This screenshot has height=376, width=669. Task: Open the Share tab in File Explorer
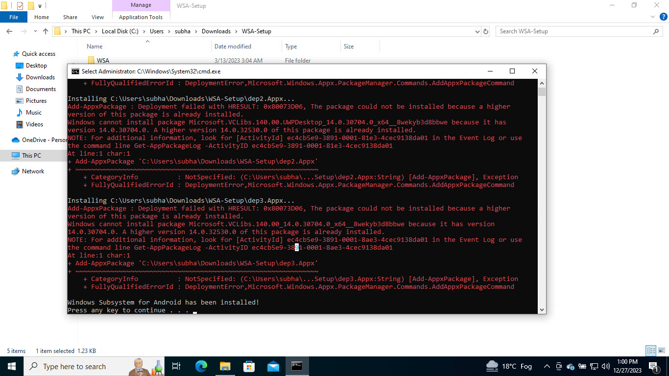[70, 17]
